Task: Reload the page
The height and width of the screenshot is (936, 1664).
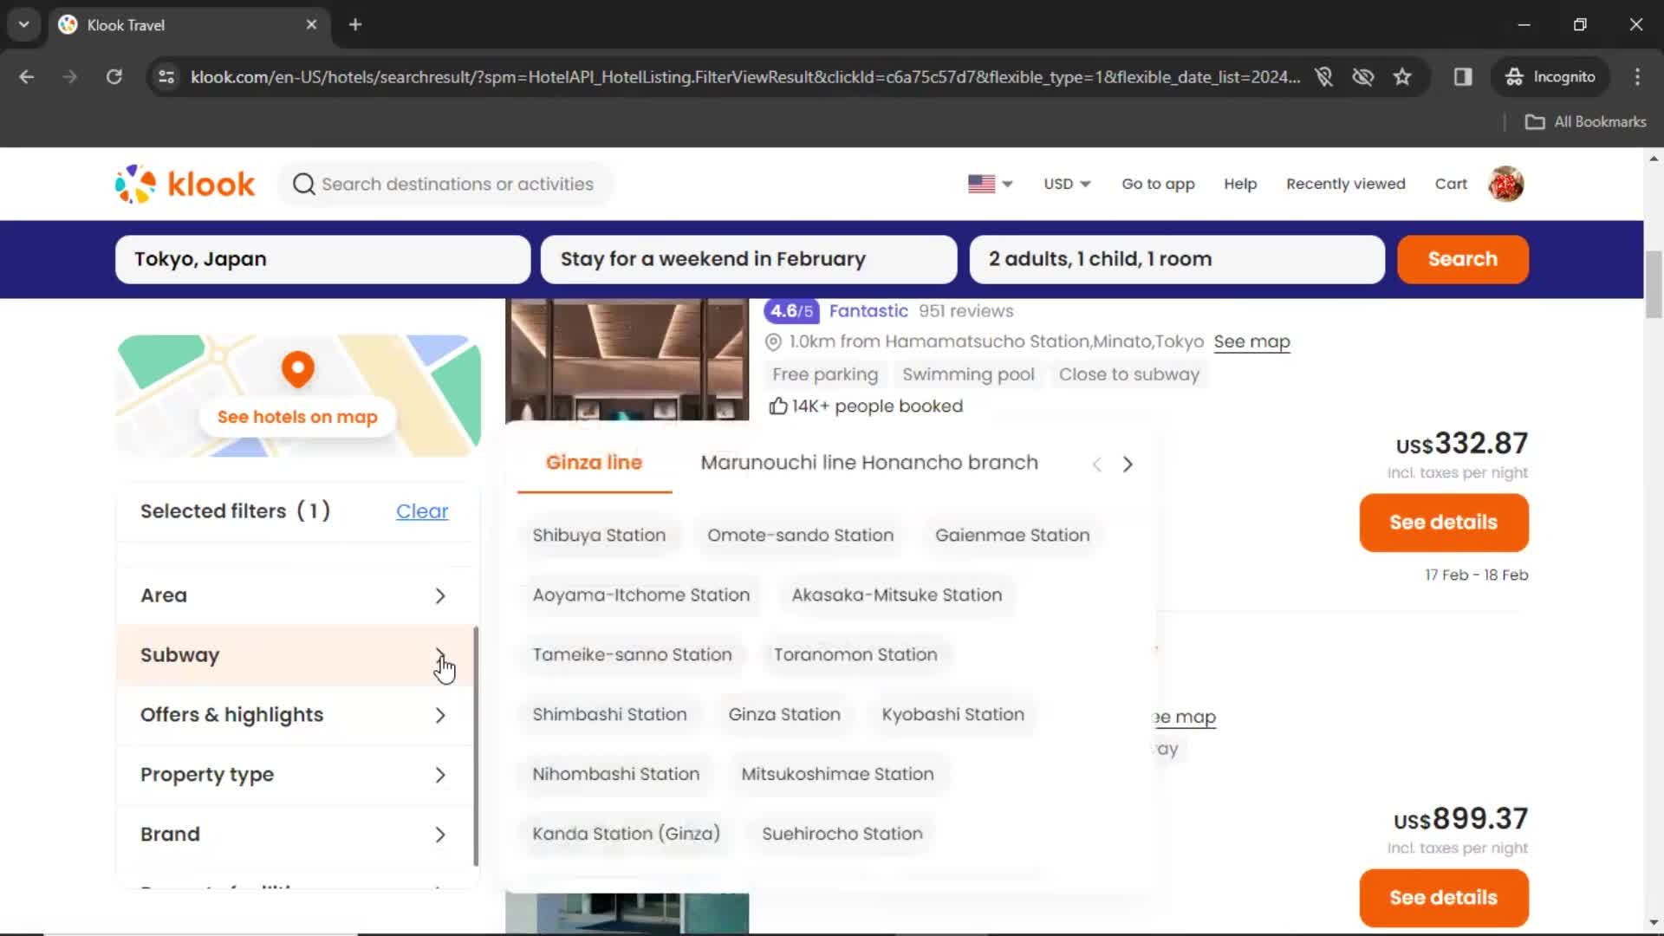Action: [x=114, y=77]
